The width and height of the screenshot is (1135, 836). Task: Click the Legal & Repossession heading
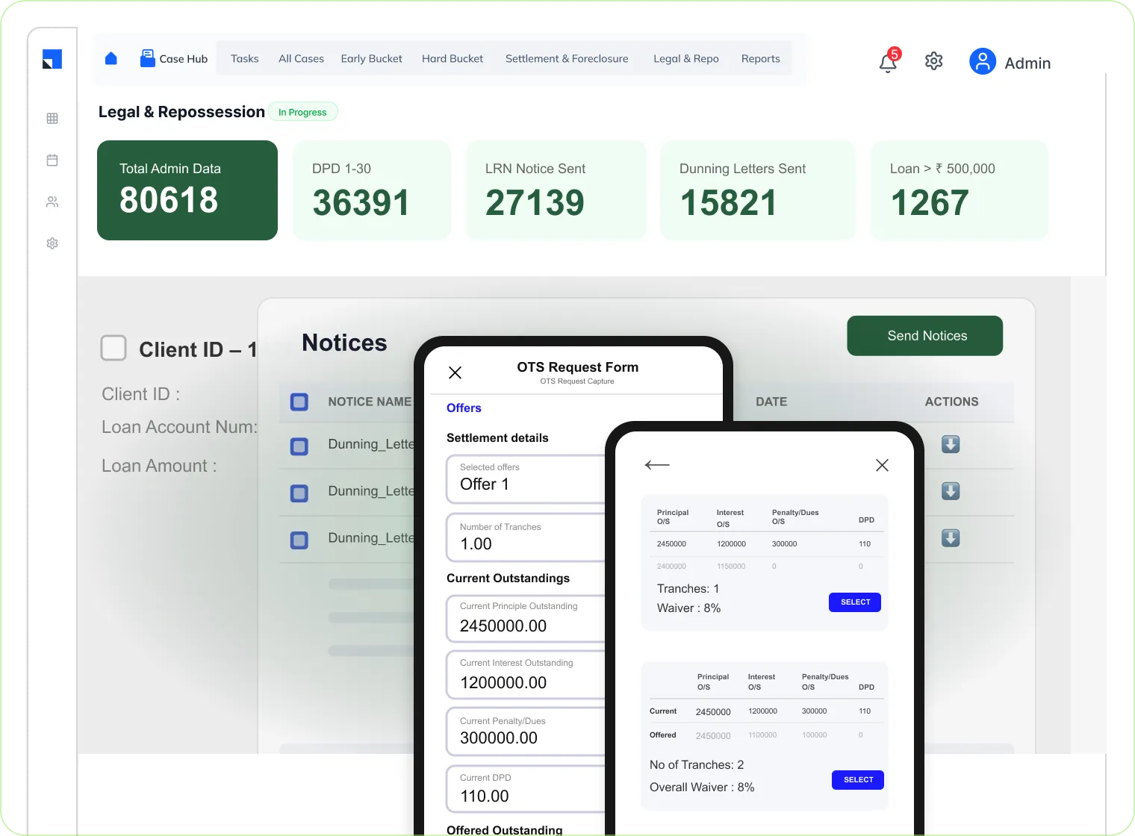click(x=181, y=112)
